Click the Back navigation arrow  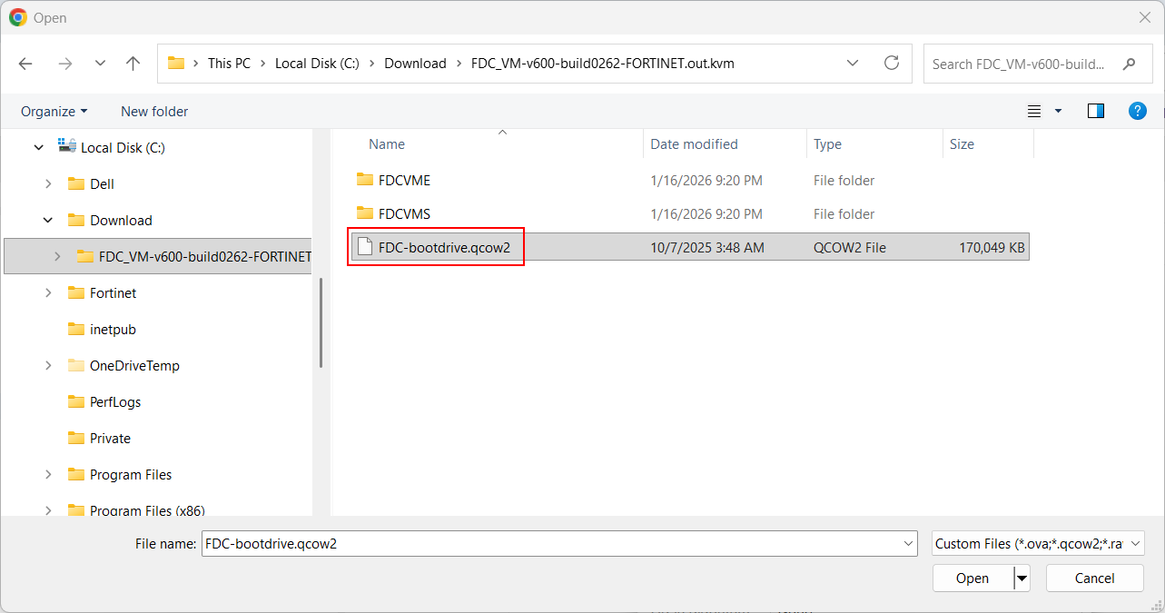tap(25, 64)
